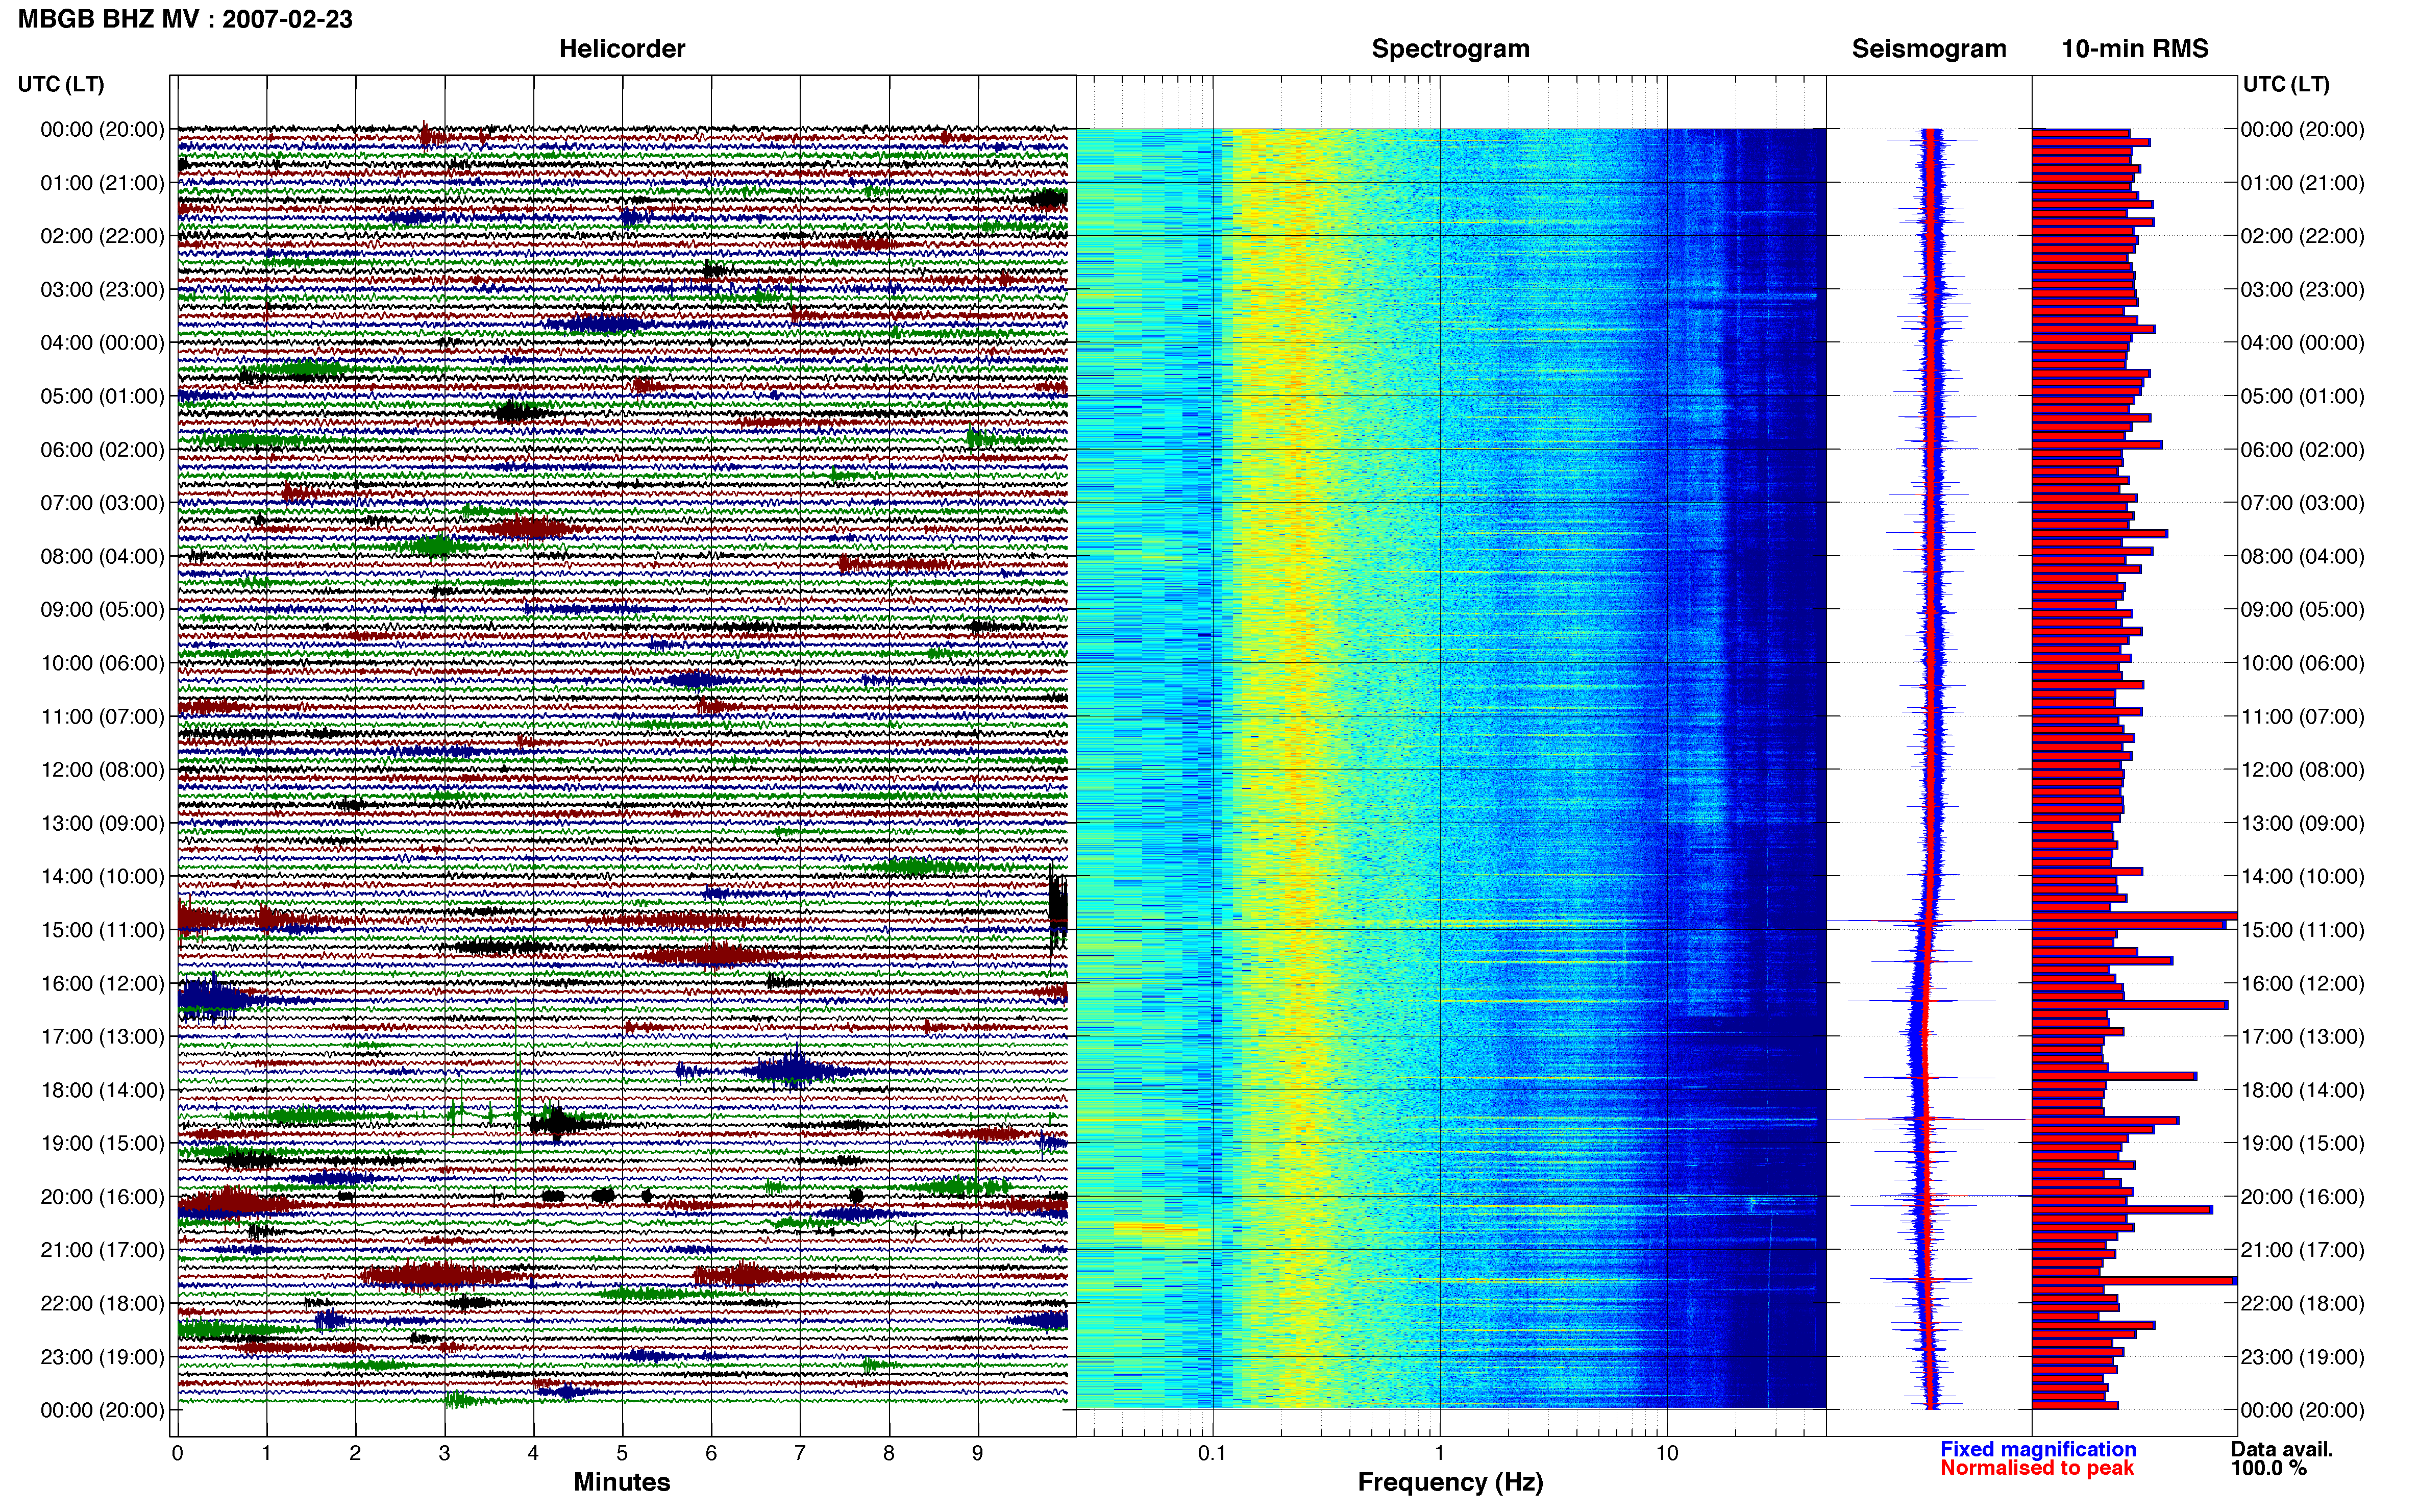Click the 'Frequency (Hz)' x-axis label

[x=1450, y=1483]
